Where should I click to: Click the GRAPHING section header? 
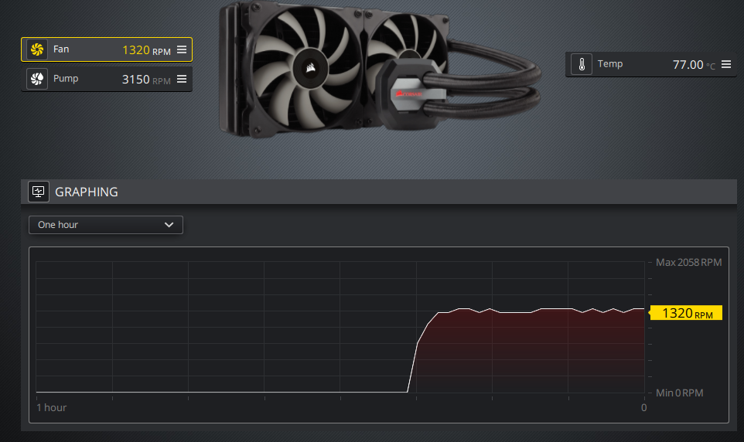point(379,192)
